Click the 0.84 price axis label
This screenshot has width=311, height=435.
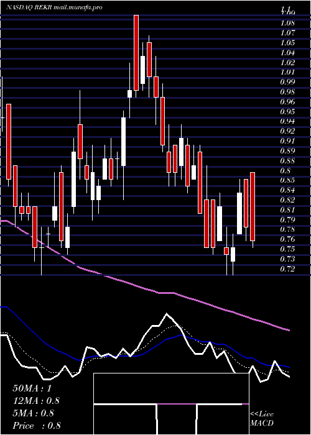[x=287, y=190]
